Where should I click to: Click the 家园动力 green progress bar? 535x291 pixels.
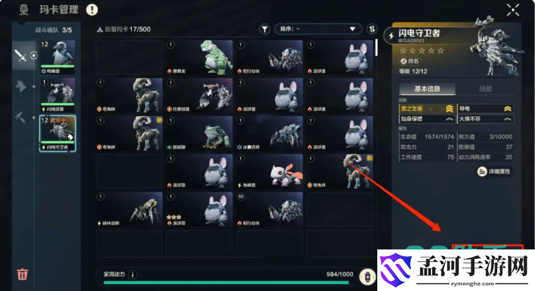click(x=226, y=282)
